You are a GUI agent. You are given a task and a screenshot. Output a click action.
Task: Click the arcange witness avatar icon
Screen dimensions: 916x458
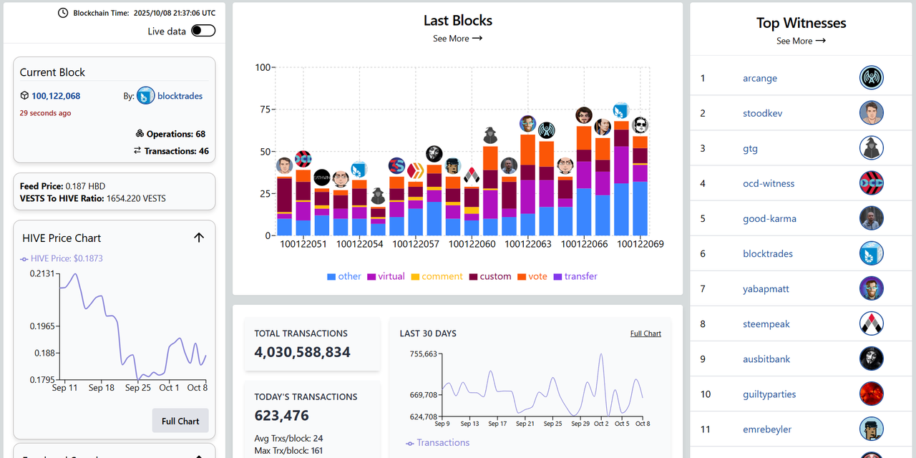pos(871,78)
